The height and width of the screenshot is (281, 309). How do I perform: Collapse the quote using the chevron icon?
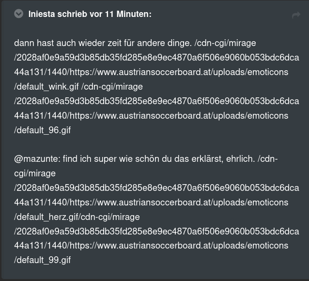pos(19,14)
